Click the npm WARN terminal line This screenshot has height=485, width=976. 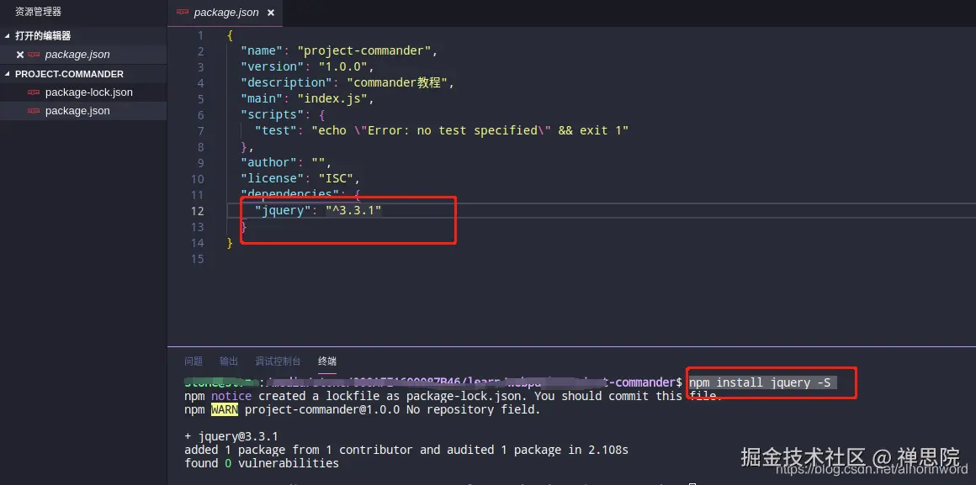pyautogui.click(x=363, y=409)
